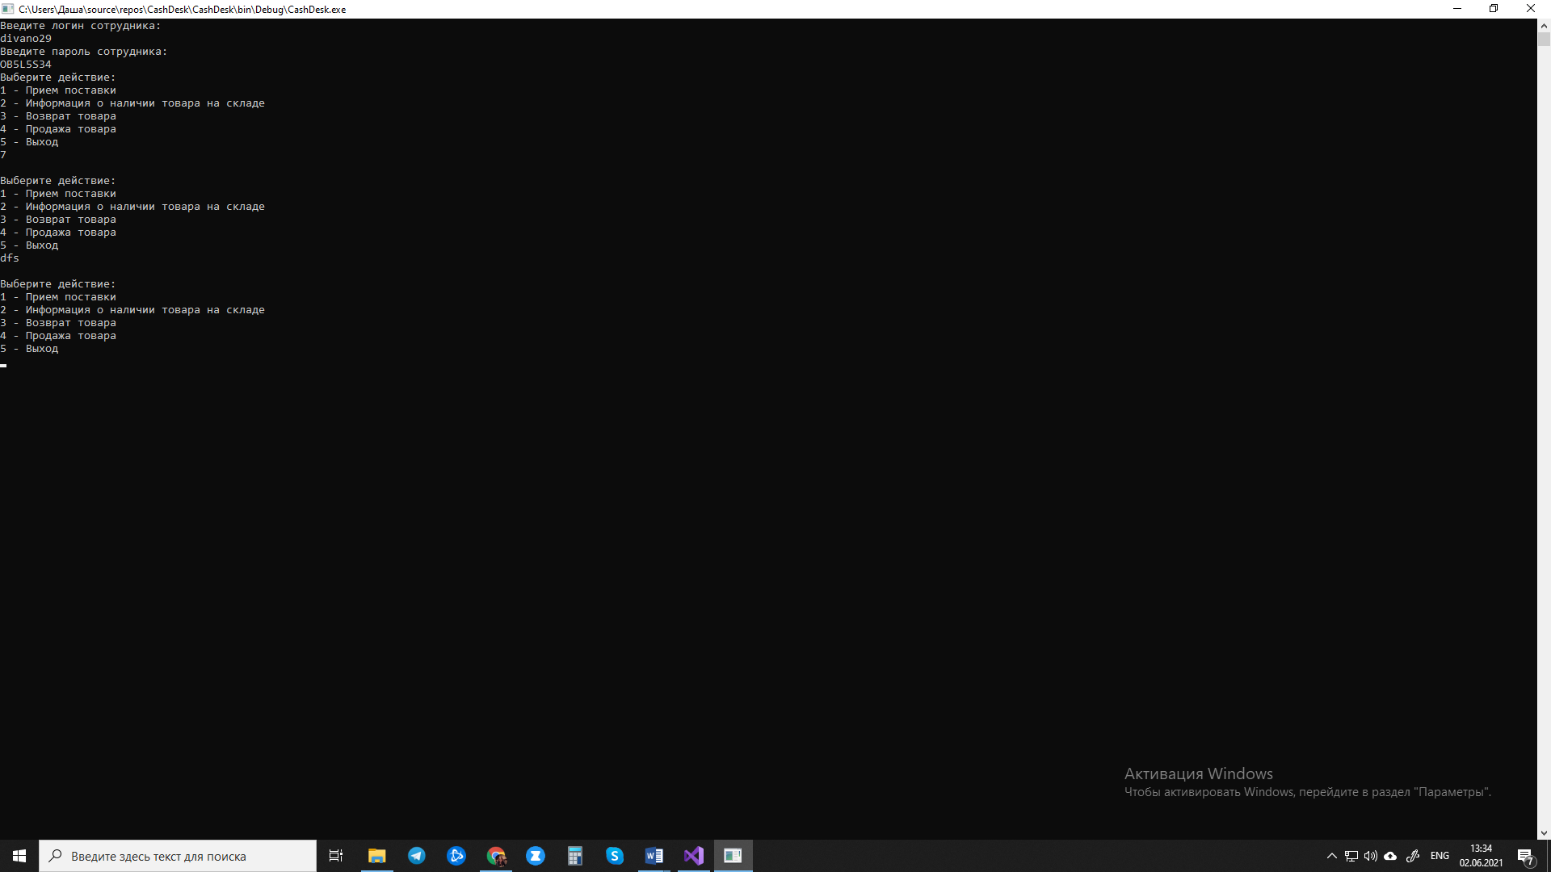1551x872 pixels.
Task: Click the password text 'OB5L5S34'
Action: pyautogui.click(x=26, y=65)
